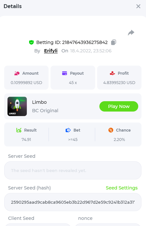This screenshot has height=226, width=146.
Task: Click the green verified shield icon
Action: point(31,42)
